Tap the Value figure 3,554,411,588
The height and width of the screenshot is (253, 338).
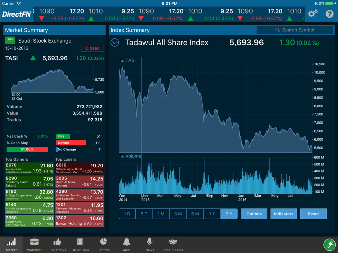coord(87,113)
